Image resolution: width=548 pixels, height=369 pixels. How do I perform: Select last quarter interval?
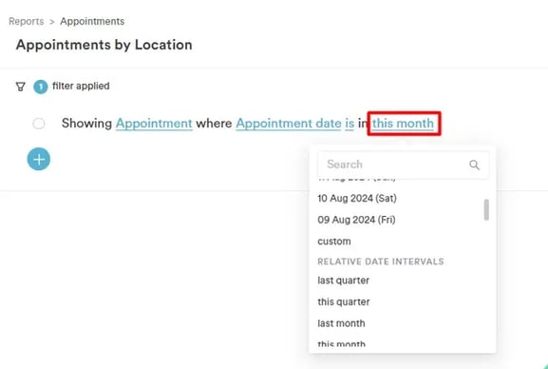[344, 281]
